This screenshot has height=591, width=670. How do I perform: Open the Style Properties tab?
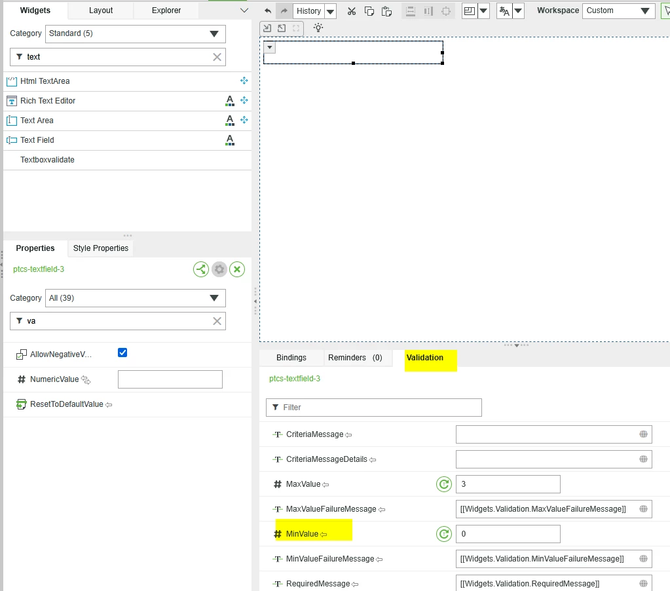[x=100, y=248]
